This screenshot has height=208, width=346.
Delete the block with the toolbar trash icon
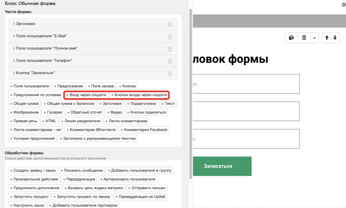304,38
